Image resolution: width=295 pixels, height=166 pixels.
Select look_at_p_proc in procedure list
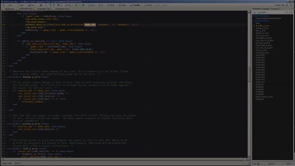point(262,36)
